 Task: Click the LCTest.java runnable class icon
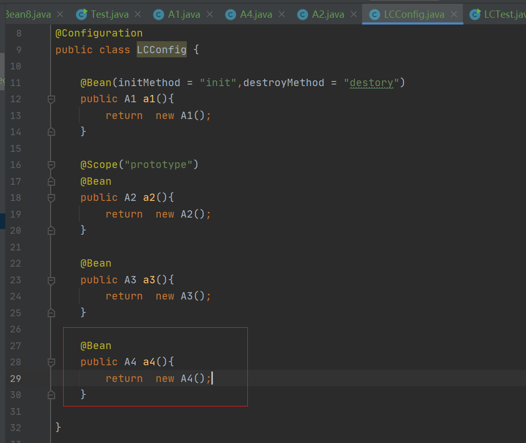[475, 15]
